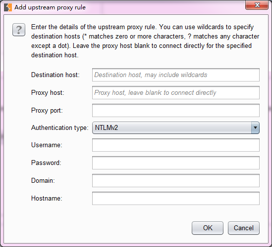The height and width of the screenshot is (247, 272).
Task: Focus the Destination host input field
Action: coord(176,75)
